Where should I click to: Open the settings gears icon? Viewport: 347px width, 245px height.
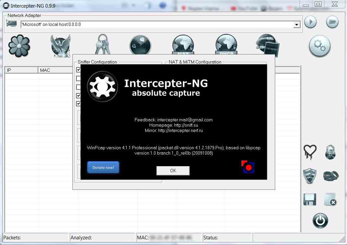pyautogui.click(x=319, y=46)
